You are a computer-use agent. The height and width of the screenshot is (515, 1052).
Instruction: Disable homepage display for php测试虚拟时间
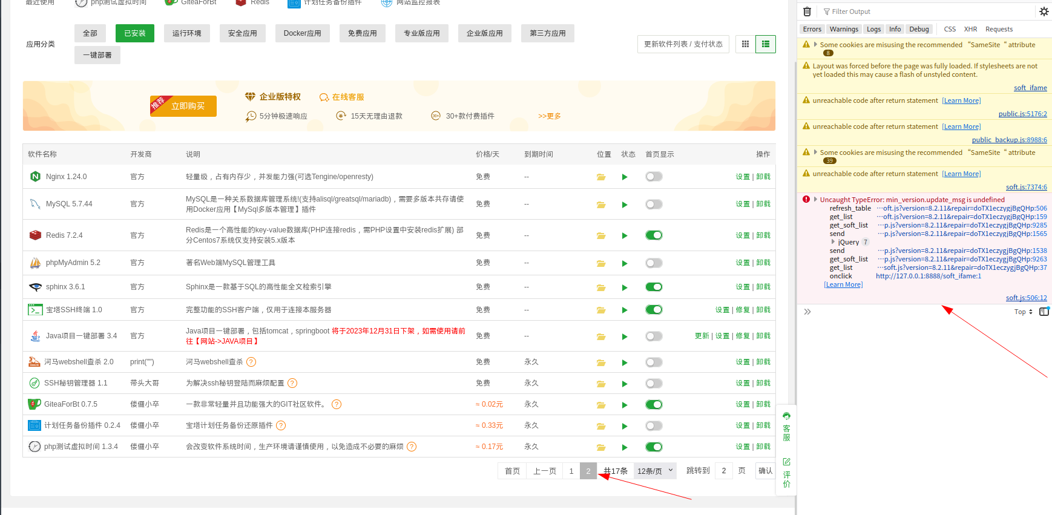click(654, 447)
